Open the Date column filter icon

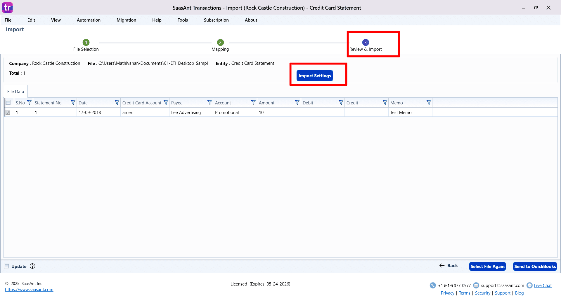click(x=117, y=103)
